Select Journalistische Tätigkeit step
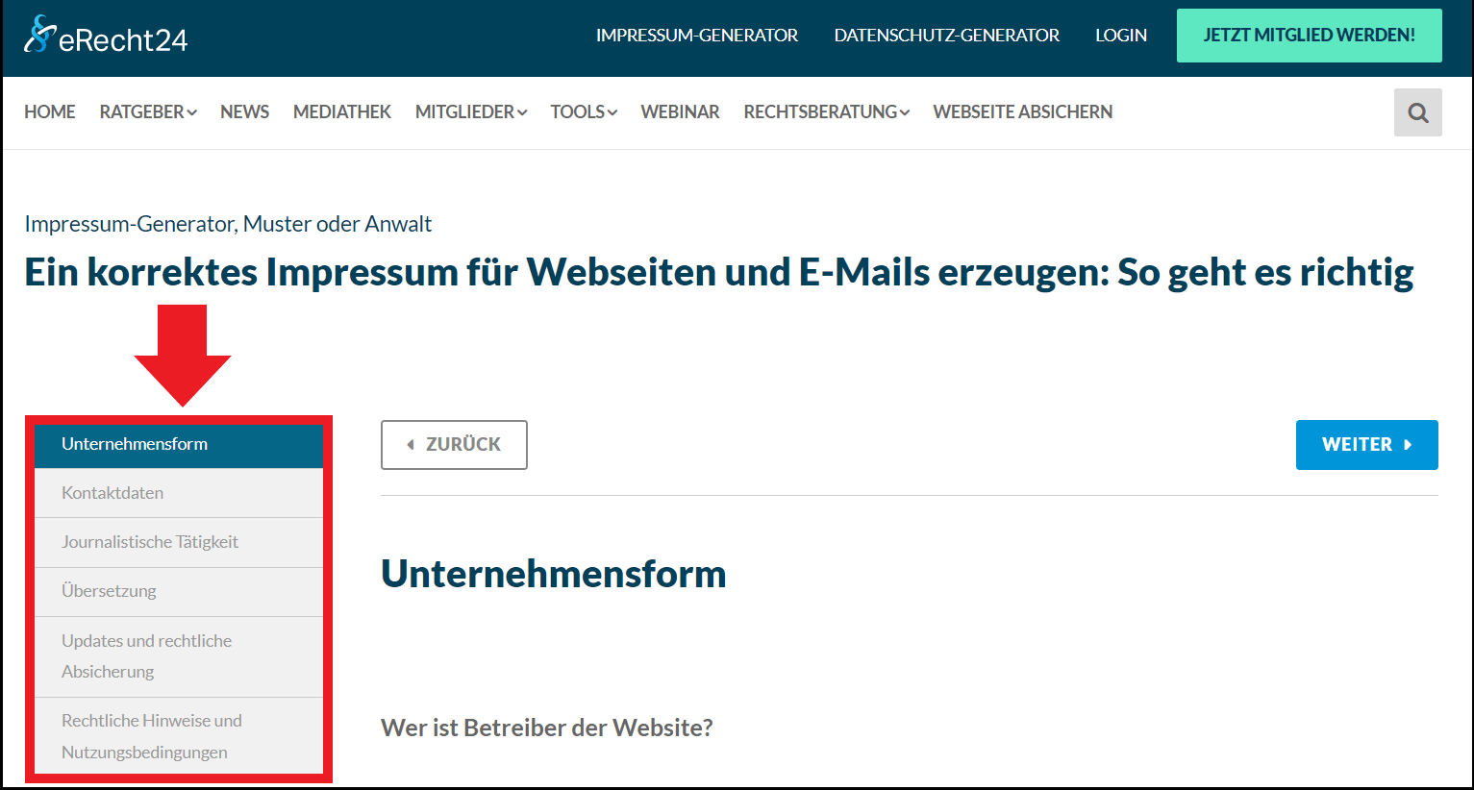 (x=179, y=542)
